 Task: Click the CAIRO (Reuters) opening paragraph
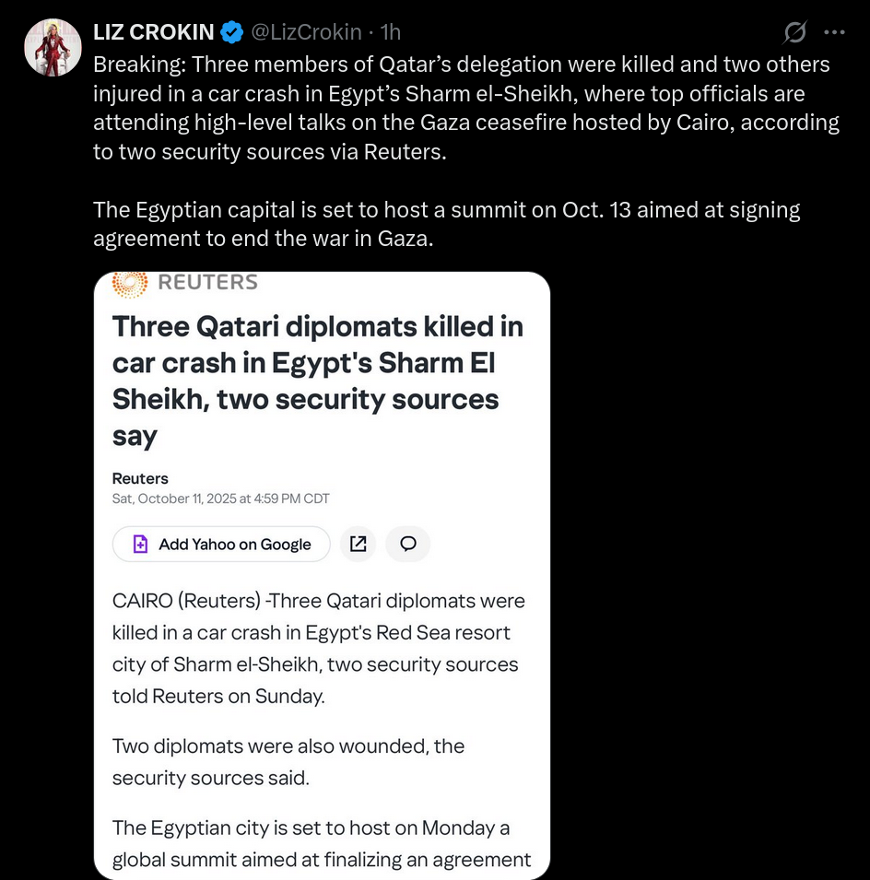(x=318, y=648)
